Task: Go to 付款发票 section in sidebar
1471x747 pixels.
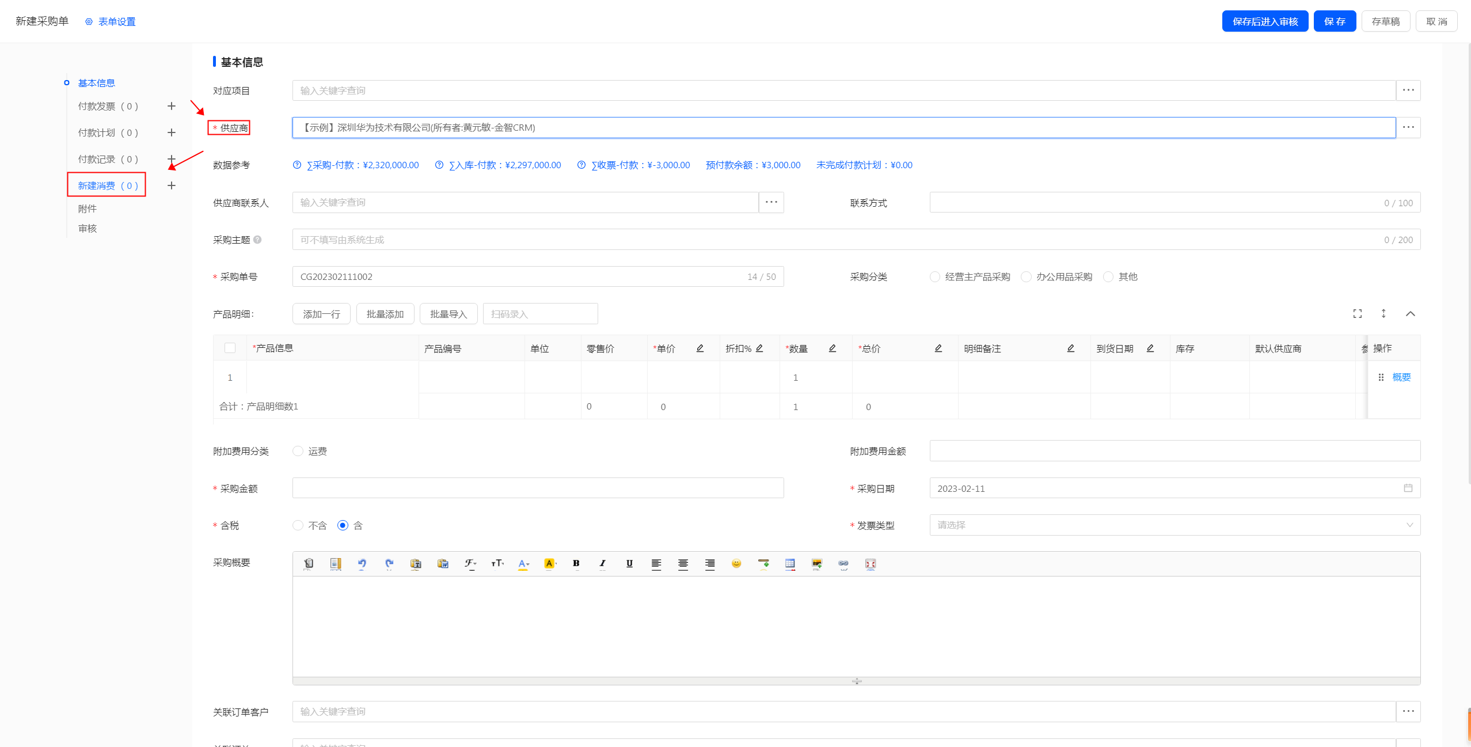Action: coord(108,107)
